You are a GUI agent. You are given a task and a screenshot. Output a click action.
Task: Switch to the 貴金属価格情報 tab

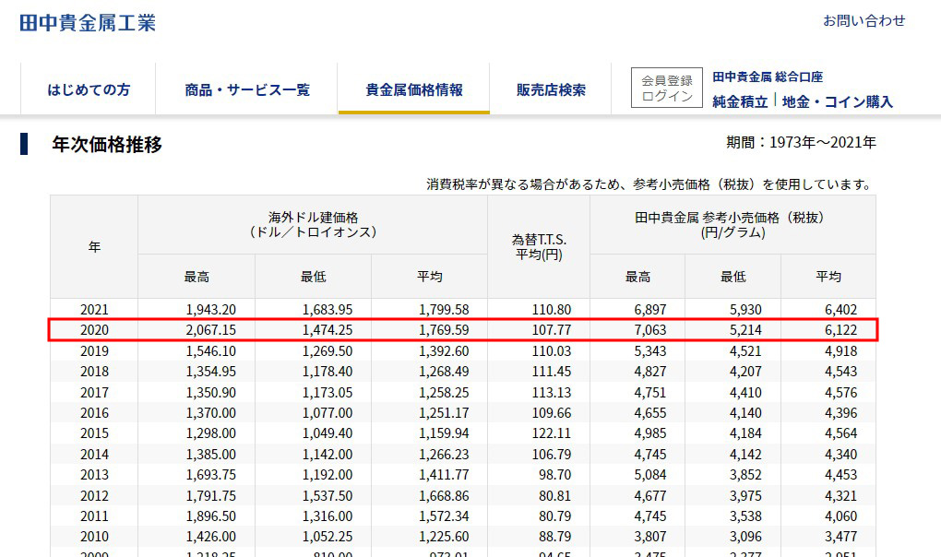[413, 89]
